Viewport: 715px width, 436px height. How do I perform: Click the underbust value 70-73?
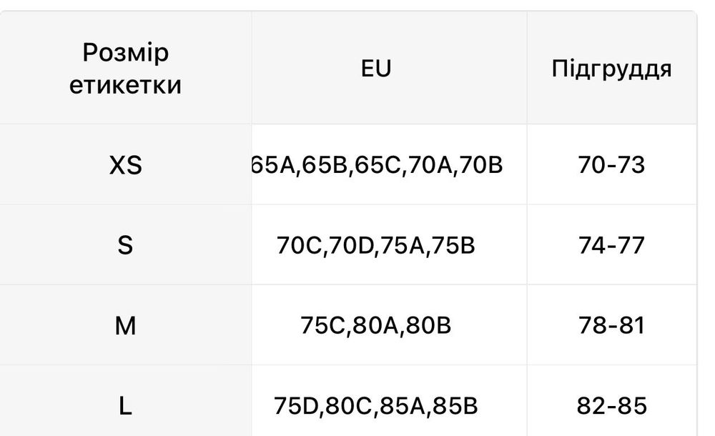pos(611,166)
